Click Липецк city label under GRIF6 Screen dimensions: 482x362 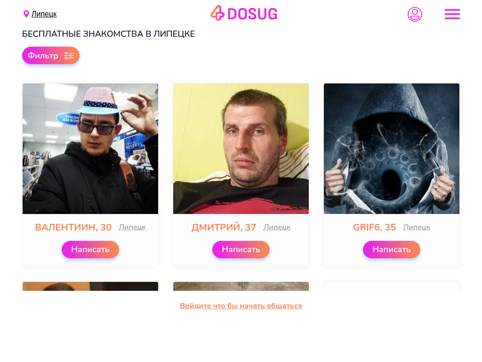click(x=417, y=228)
